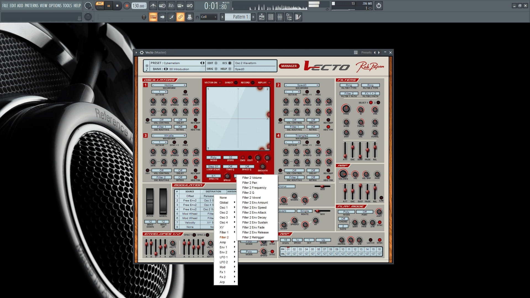
Task: Toggle arp step 01 ON cell
Action: coord(288,249)
